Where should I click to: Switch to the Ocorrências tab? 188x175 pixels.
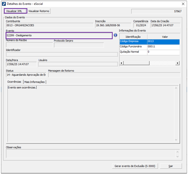tap(14, 82)
